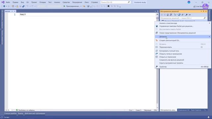
Task: Click the preview selected items icon in Solution Explorer
Action: point(189,15)
